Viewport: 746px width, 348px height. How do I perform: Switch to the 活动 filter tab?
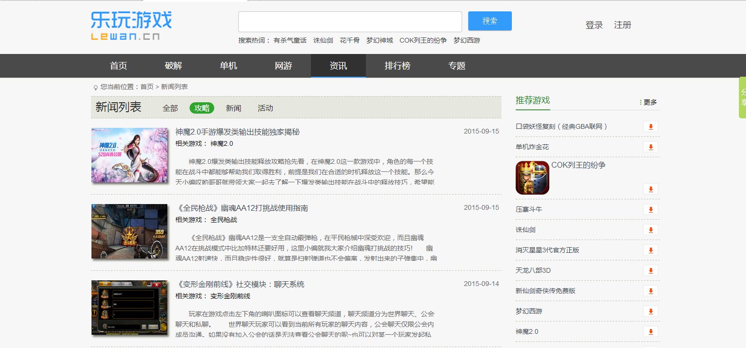[x=265, y=108]
